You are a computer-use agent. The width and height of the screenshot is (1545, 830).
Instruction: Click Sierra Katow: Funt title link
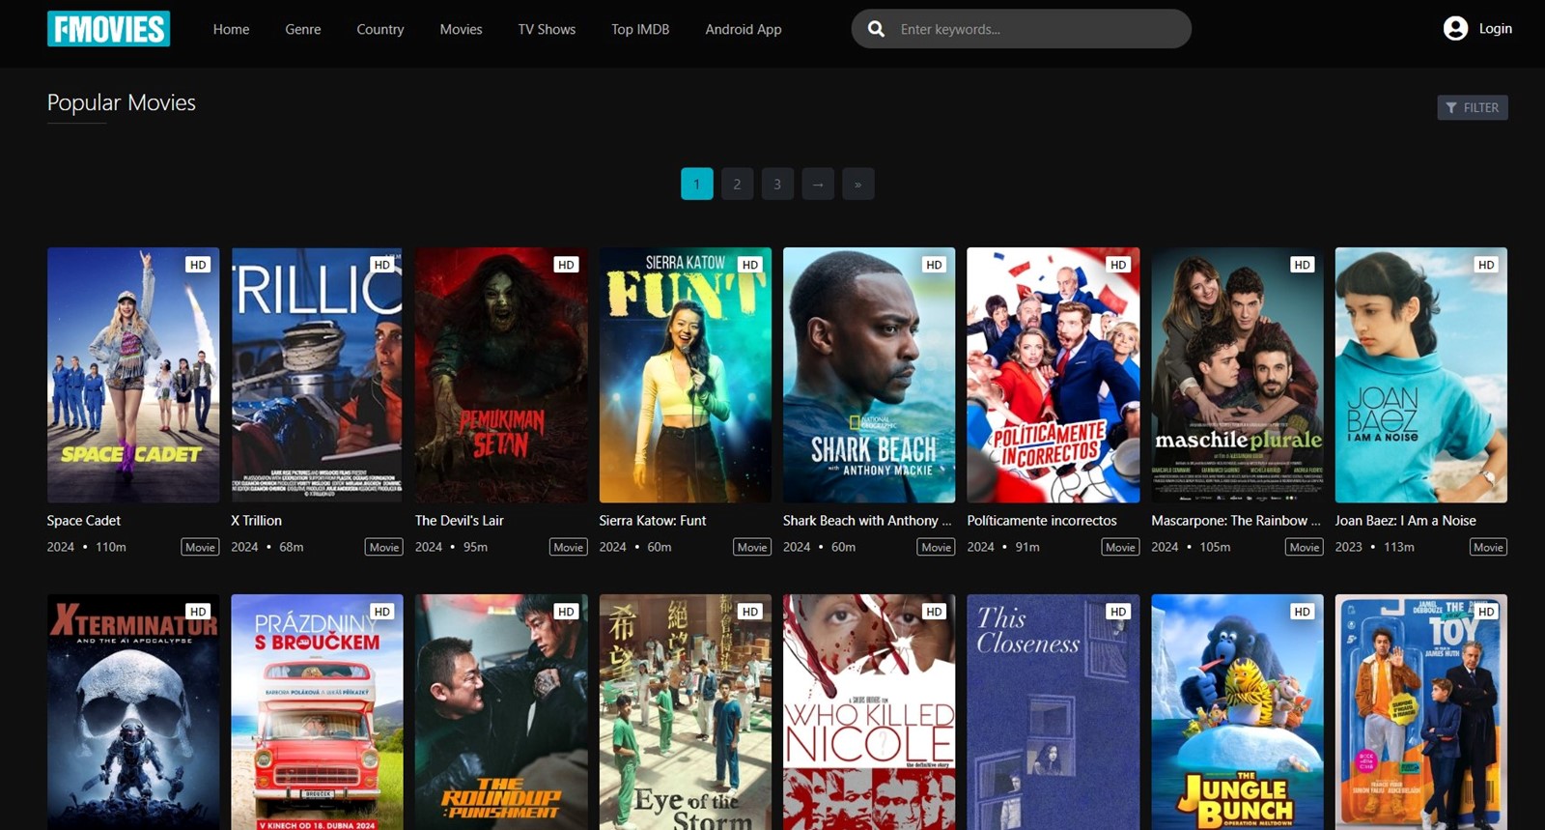(653, 520)
